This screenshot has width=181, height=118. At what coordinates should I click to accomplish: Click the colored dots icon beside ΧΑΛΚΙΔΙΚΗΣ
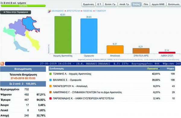pos(49,11)
